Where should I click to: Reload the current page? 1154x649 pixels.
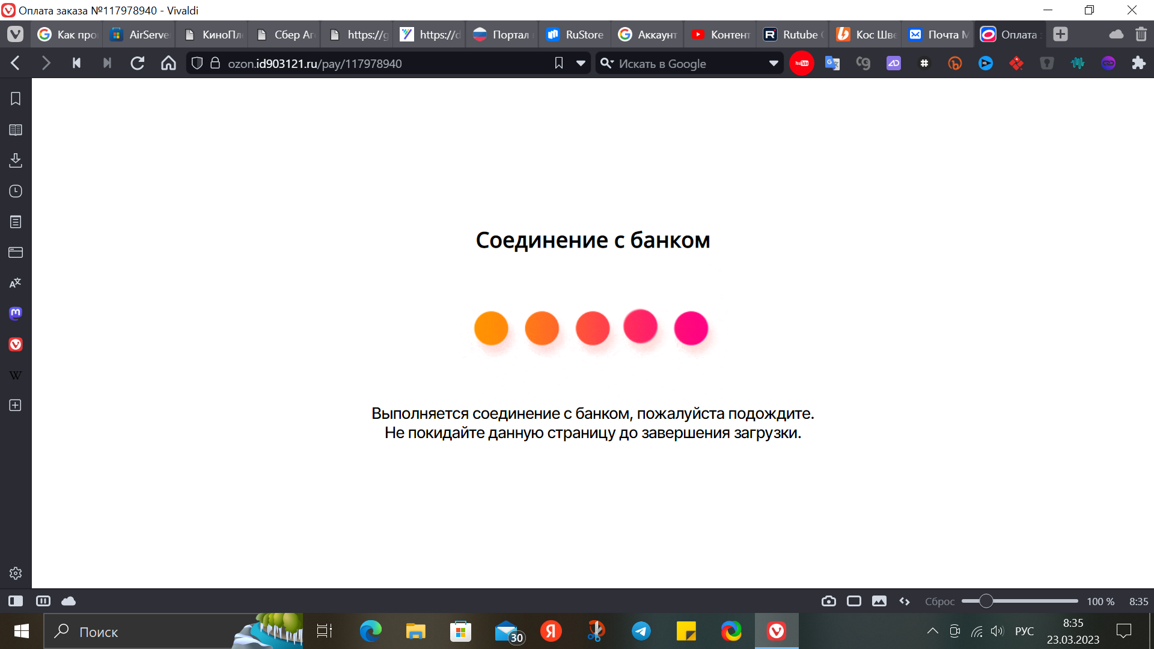[x=138, y=63]
